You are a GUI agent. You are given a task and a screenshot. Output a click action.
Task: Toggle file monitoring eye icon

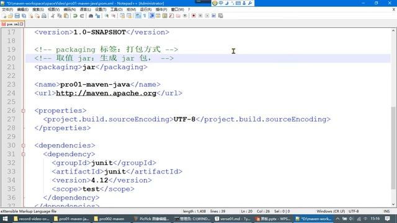coord(185,15)
